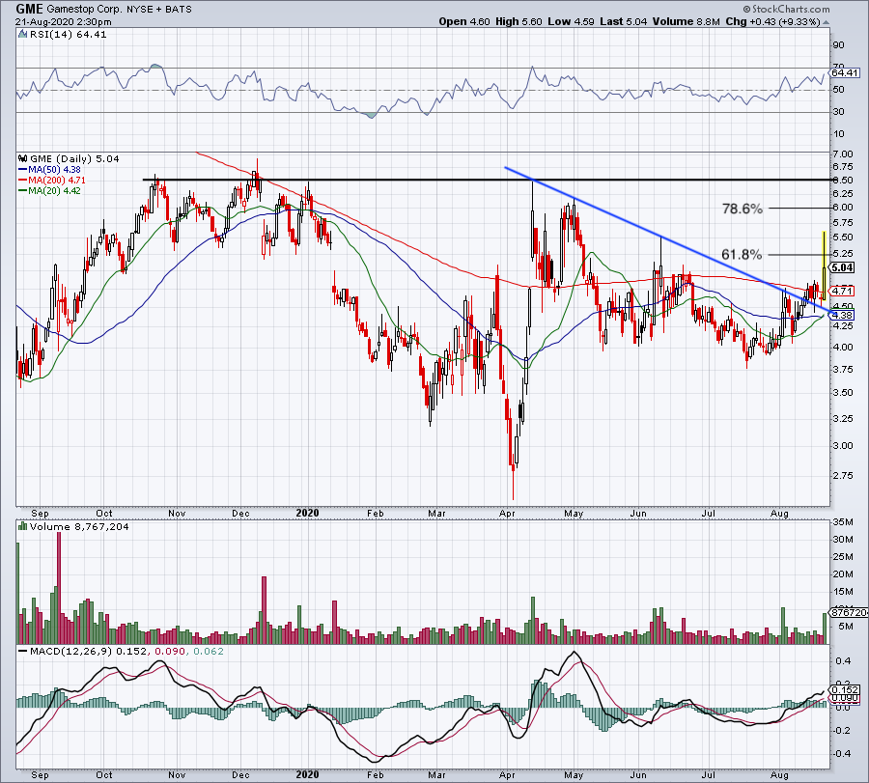Click the 21-Aug-2020 2:30pm timestamp
Viewport: 869px width, 783px height.
pyautogui.click(x=63, y=22)
